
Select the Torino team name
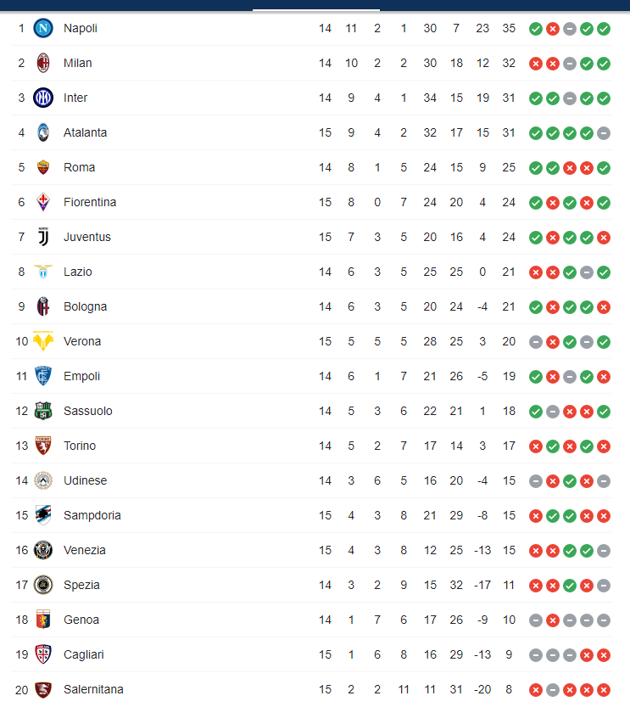[80, 446]
